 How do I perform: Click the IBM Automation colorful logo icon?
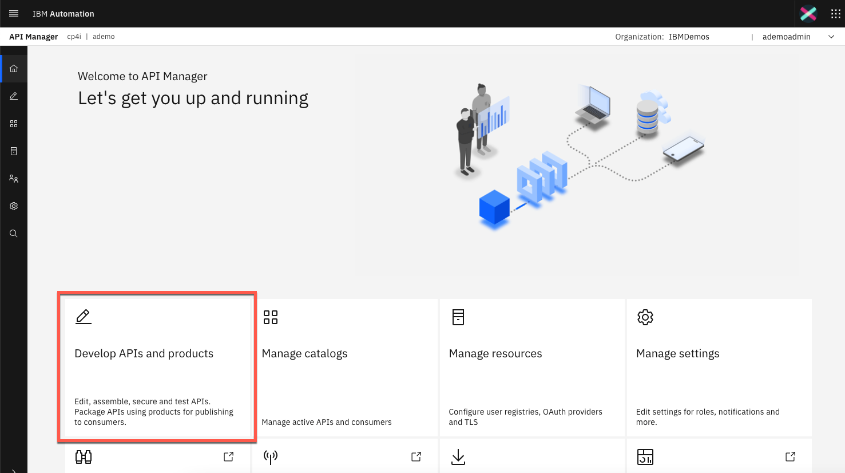coord(808,14)
